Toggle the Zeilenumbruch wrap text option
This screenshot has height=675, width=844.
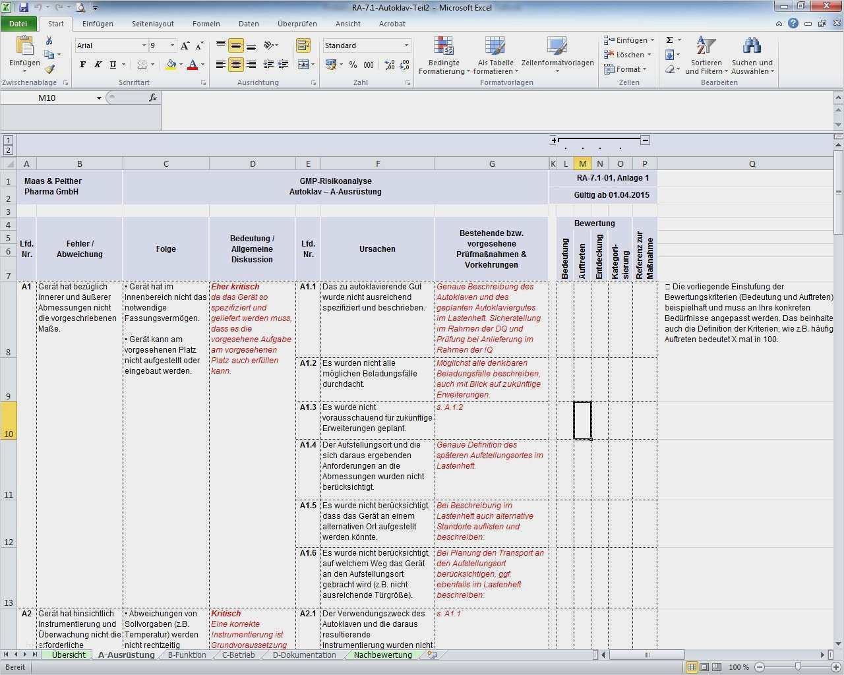point(305,45)
